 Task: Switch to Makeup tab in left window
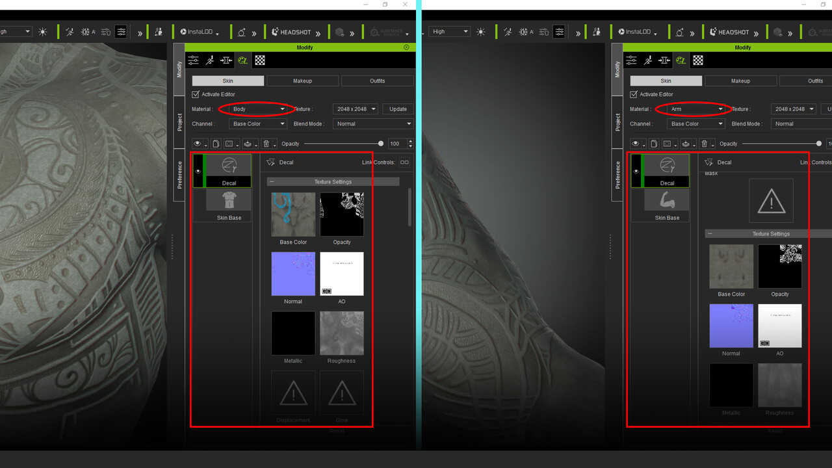coord(302,81)
